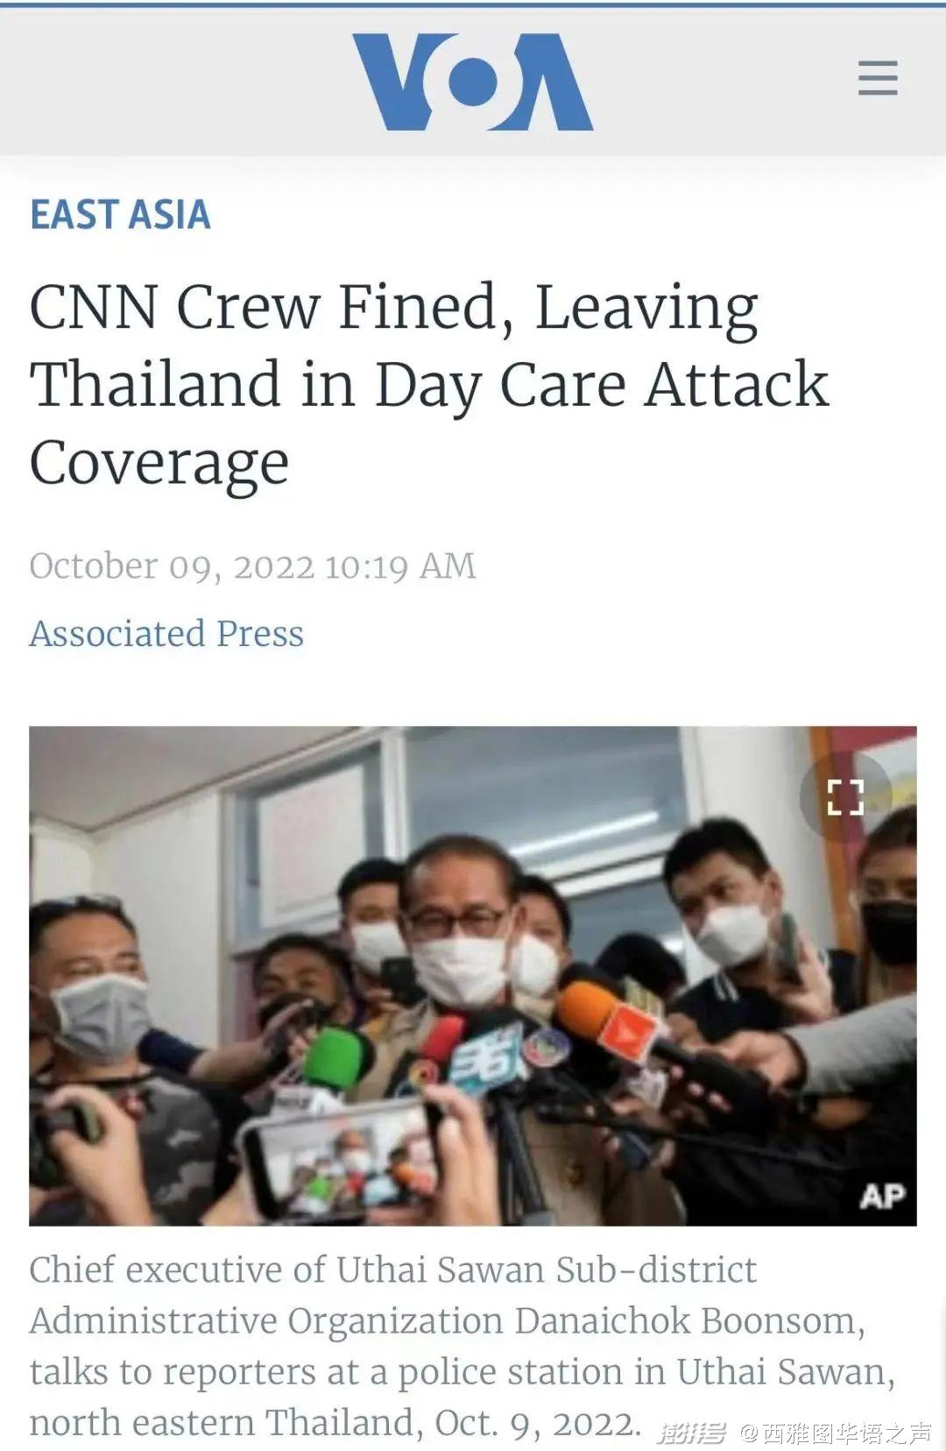Screen dimensions: 946x1451
Task: Open the Associated Press author link
Action: pos(166,633)
